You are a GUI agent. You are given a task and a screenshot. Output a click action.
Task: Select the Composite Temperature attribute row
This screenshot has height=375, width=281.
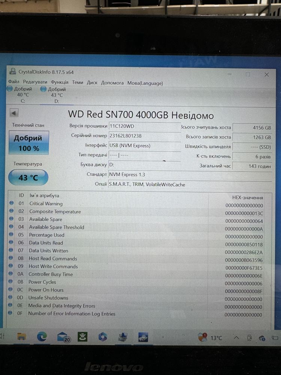137,212
